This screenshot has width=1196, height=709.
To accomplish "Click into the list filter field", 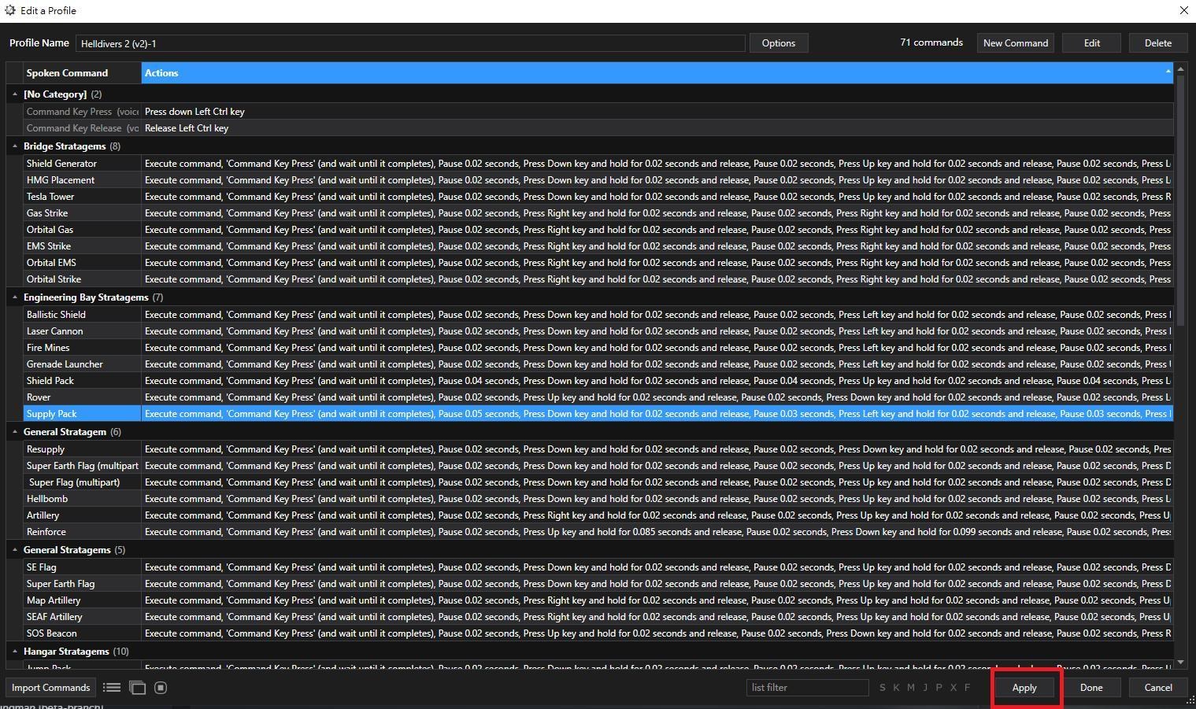I will point(807,688).
